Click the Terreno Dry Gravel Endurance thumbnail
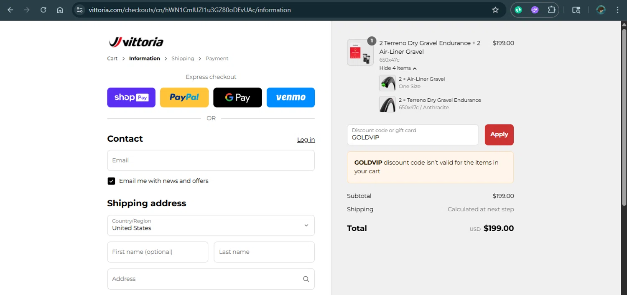The width and height of the screenshot is (627, 295). [x=387, y=104]
